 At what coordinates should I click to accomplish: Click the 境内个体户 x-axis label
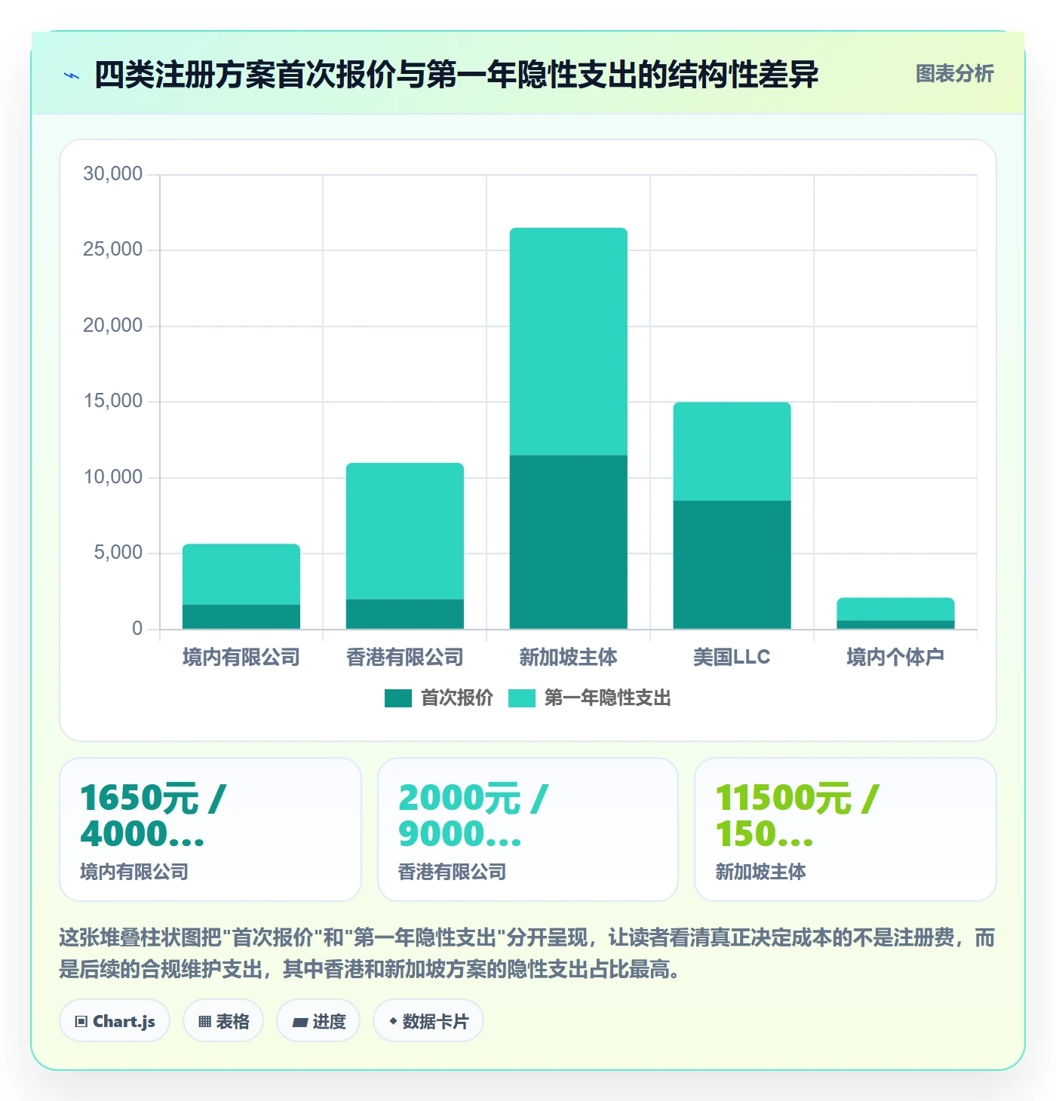click(896, 658)
